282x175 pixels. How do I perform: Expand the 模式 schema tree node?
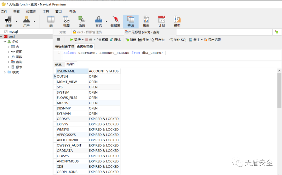[x=5, y=72]
